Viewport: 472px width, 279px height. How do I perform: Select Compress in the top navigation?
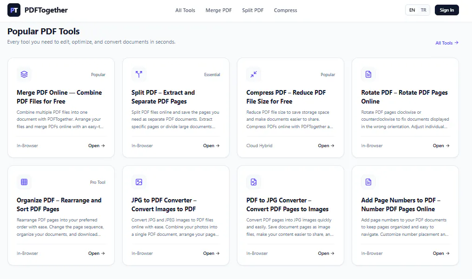click(285, 10)
